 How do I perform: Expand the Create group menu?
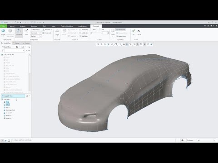(x=75, y=40)
